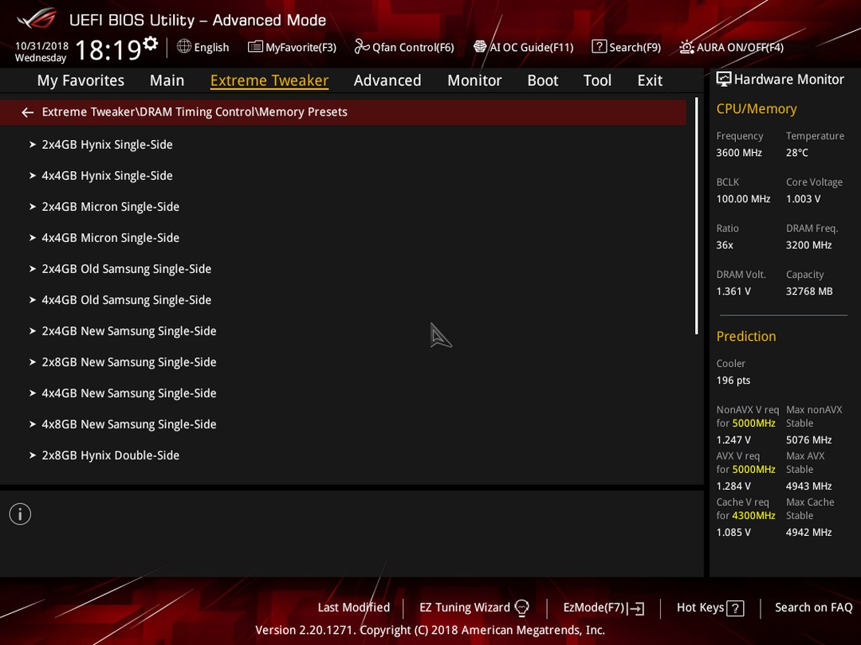Click the English language button

click(x=203, y=47)
